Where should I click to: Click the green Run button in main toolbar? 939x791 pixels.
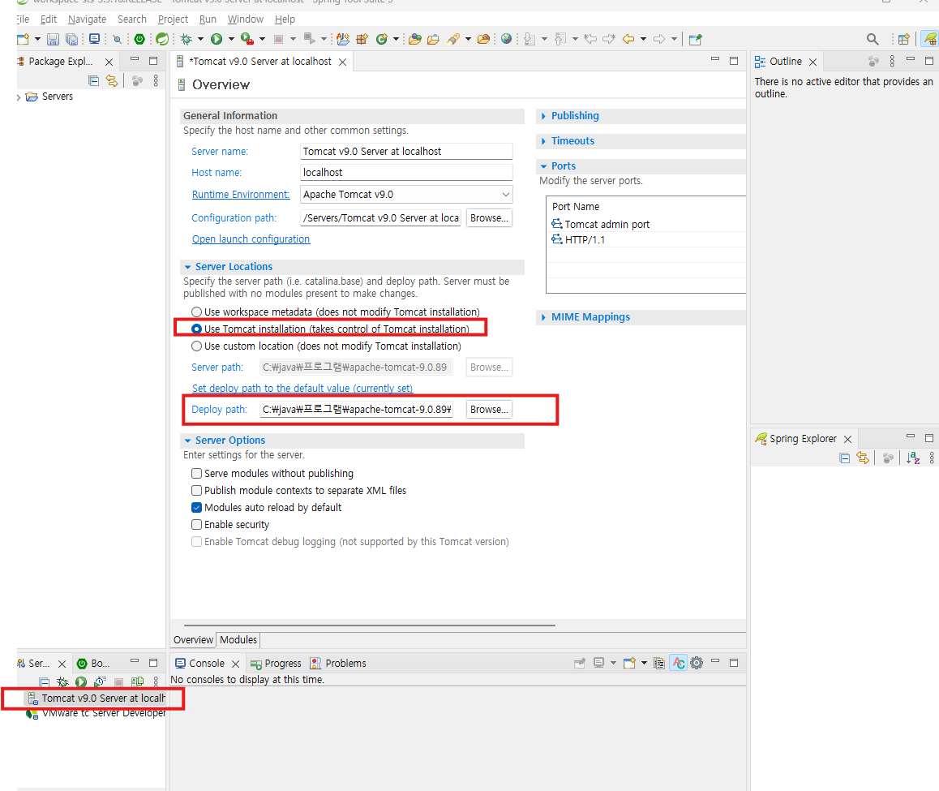pos(217,40)
